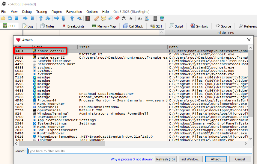Click the Run arrow icon
The width and height of the screenshot is (257, 164).
(x=25, y=18)
